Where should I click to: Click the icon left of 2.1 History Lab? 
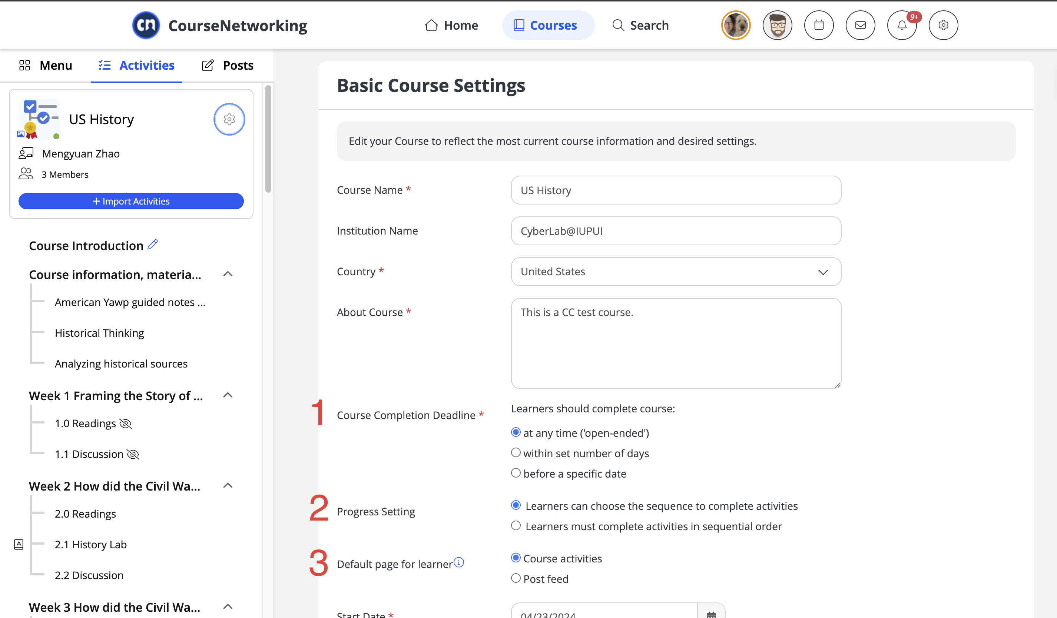click(x=19, y=544)
